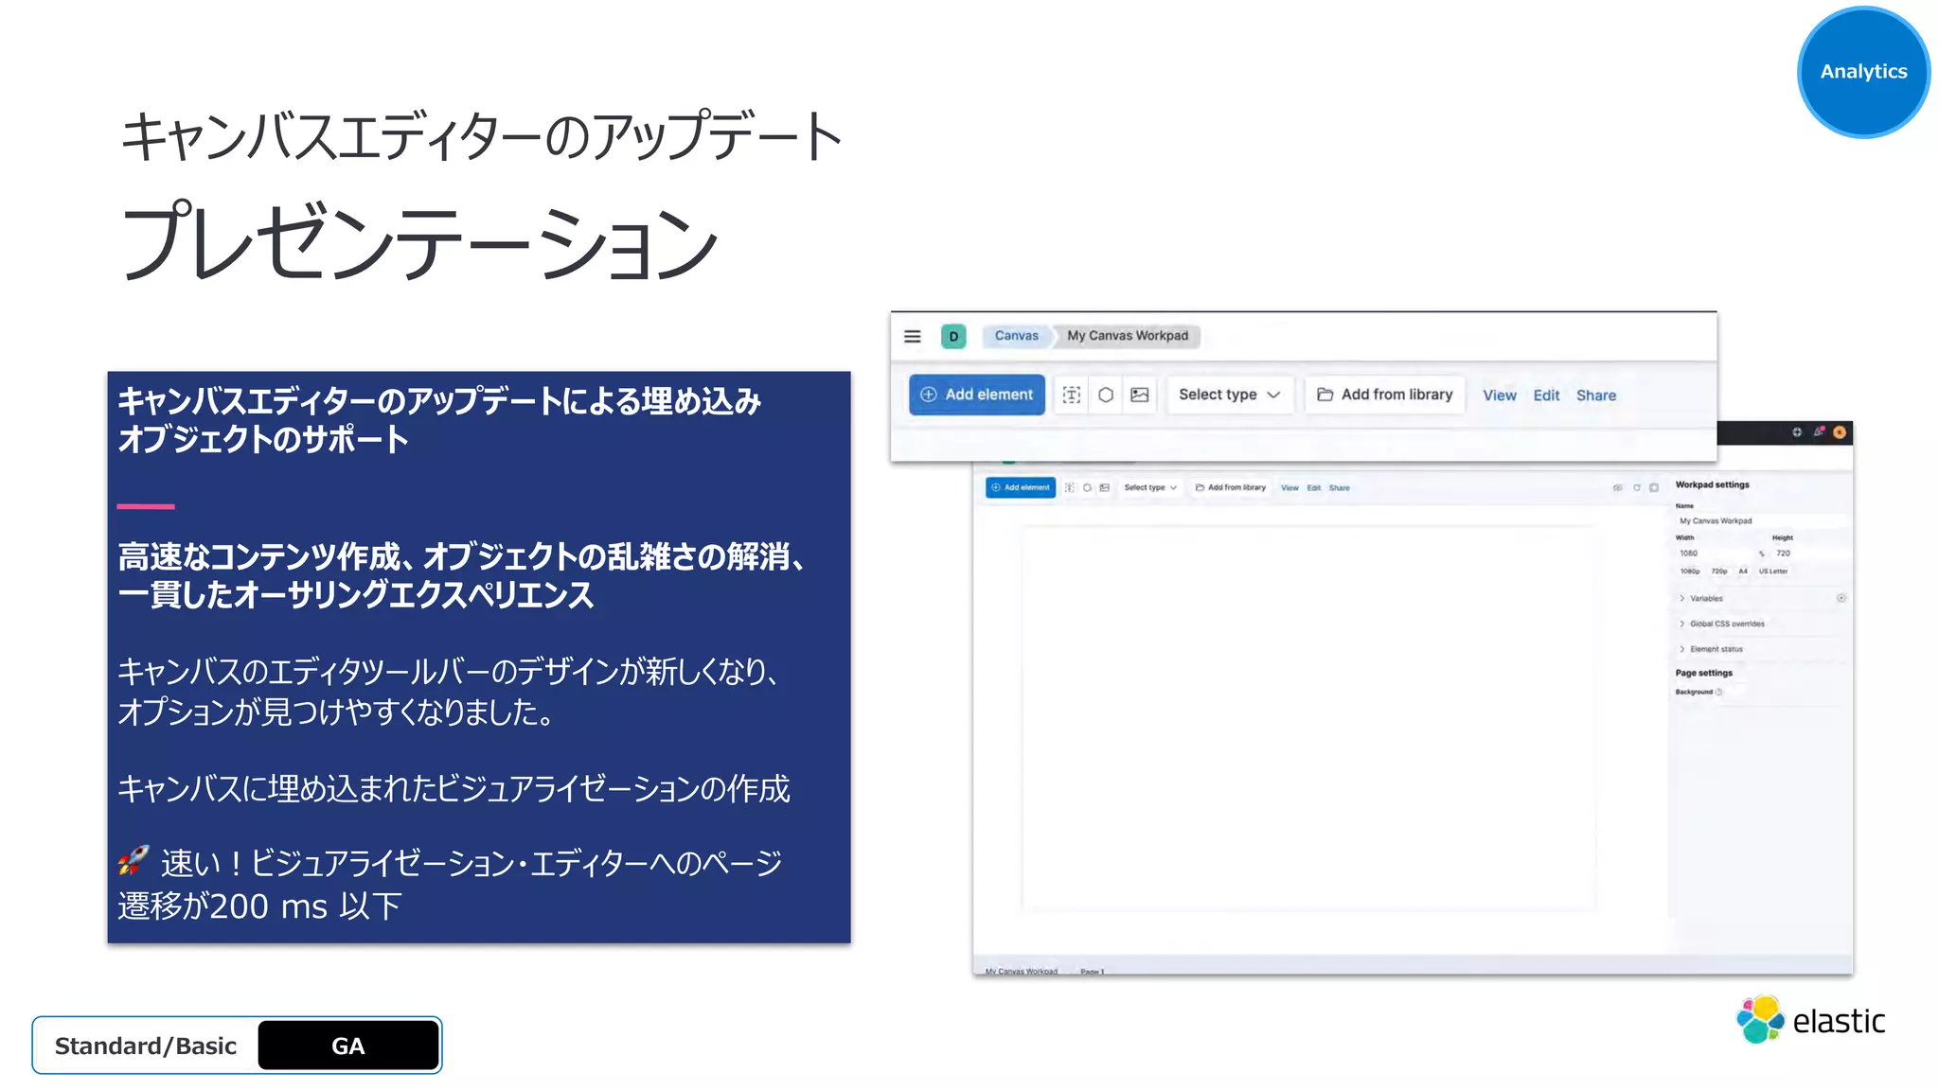Expand the Element status section
1939x1090 pixels.
1712,650
